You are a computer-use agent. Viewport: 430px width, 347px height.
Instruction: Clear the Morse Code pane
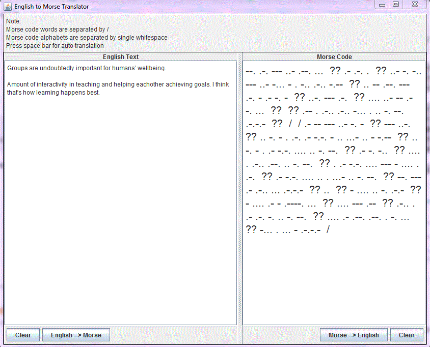click(x=407, y=335)
